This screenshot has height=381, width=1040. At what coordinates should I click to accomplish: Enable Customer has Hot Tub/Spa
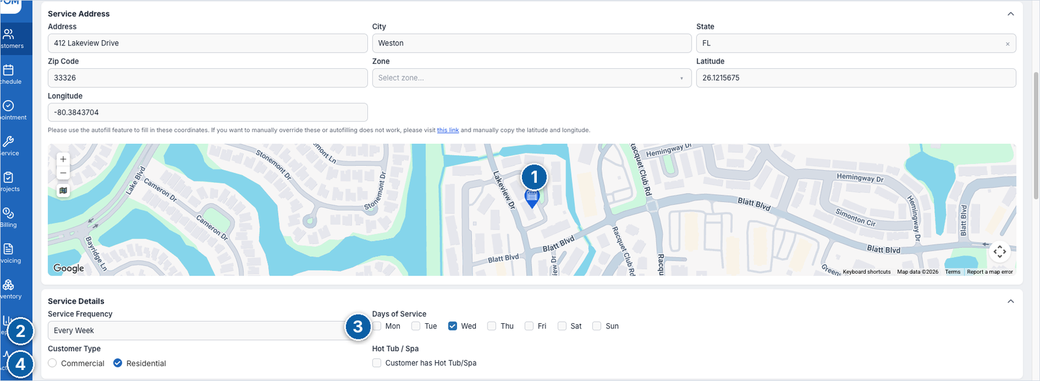tap(377, 363)
